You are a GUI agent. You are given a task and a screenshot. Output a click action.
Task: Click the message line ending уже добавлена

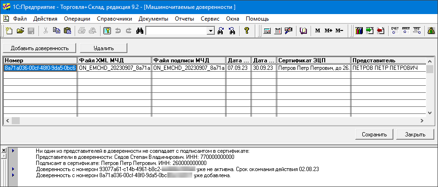pos(133,176)
